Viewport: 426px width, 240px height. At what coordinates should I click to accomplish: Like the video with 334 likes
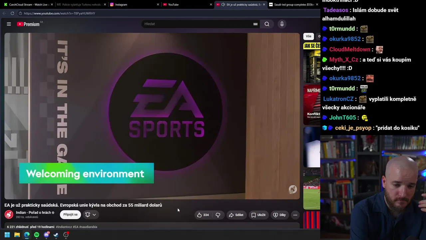[203, 215]
